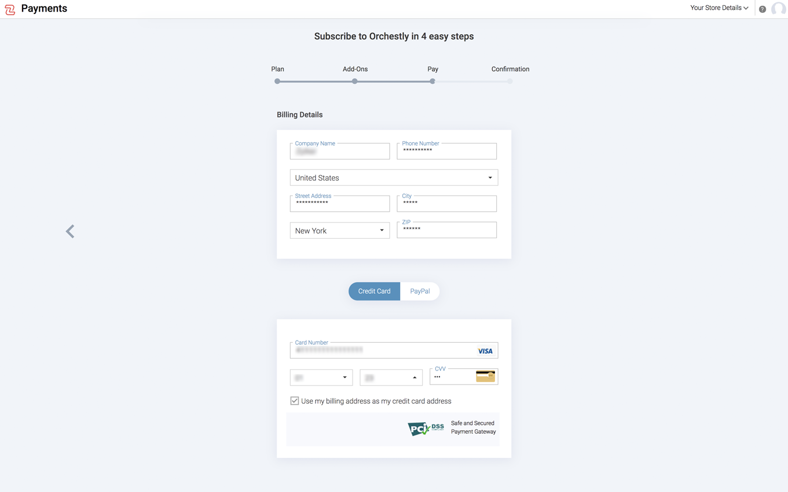Expand the New York state dropdown
The image size is (788, 492).
(339, 231)
